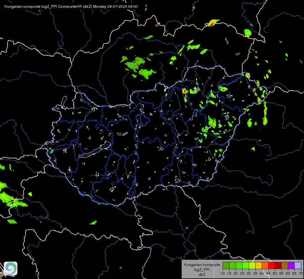Click the 35–40 dBZ yellow legend swatch
Viewport: 304px width, 279px height.
[x=258, y=265]
